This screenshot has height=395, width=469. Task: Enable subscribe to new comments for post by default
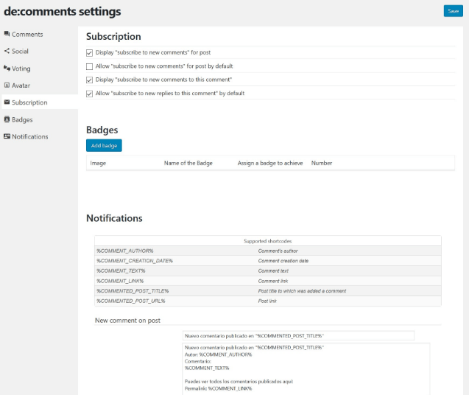pos(90,66)
